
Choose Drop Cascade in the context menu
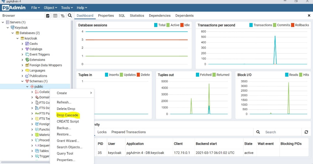[67, 115]
